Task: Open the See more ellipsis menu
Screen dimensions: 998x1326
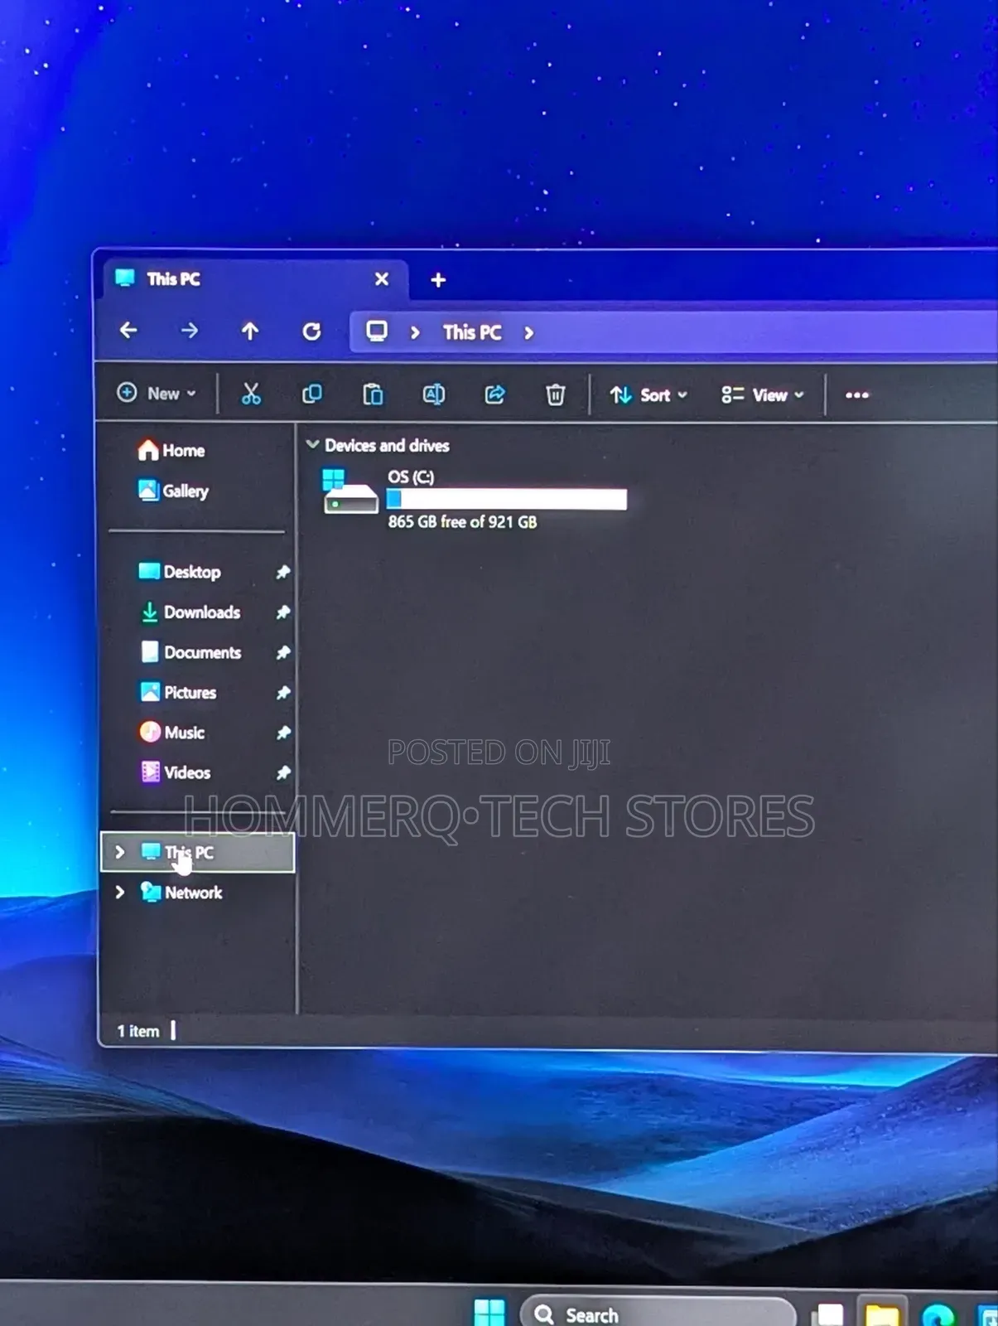Action: pos(857,395)
